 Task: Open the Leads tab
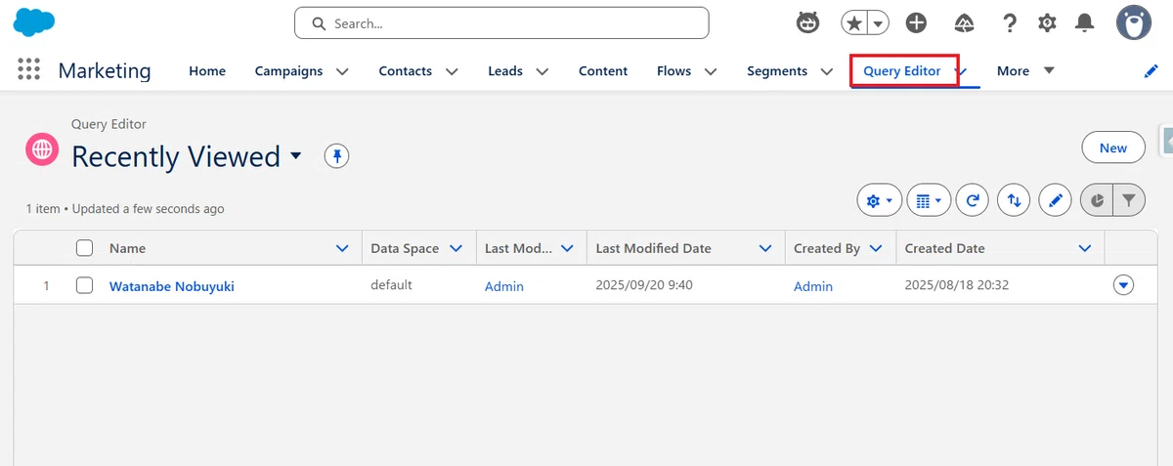click(505, 71)
